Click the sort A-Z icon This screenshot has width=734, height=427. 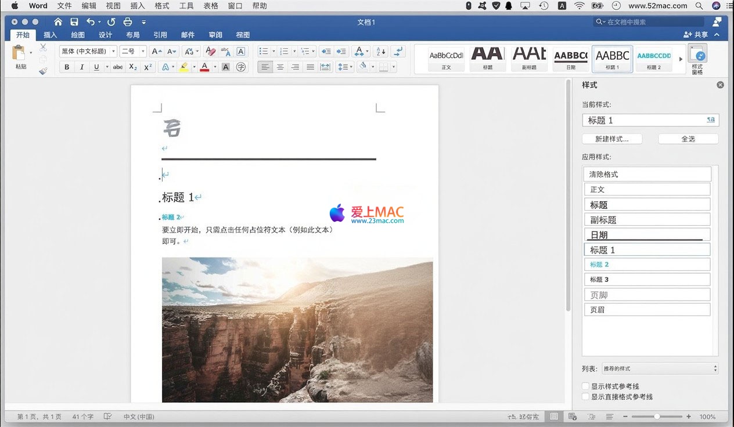[380, 52]
